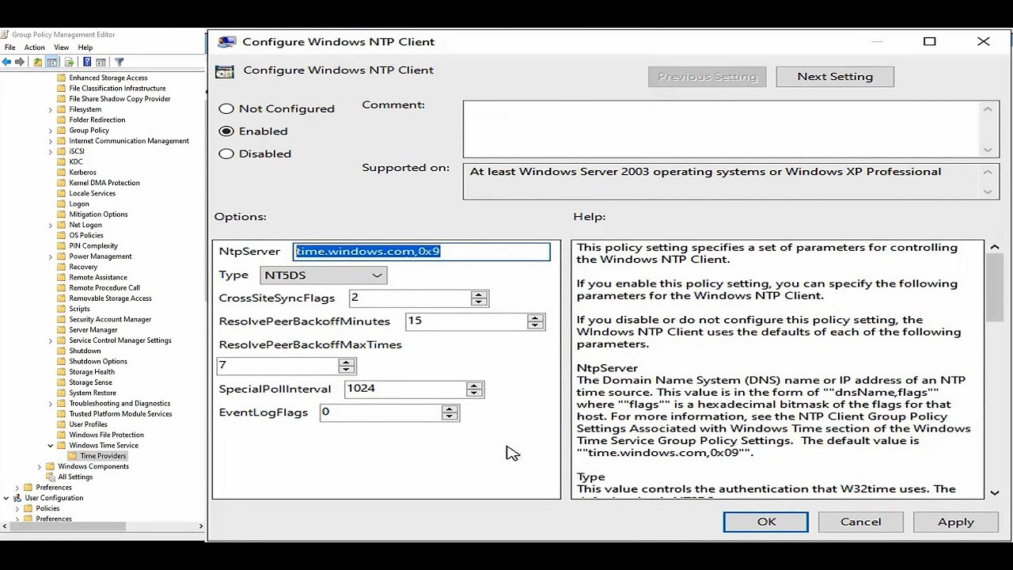Go back with the blue Back arrow
1013x570 pixels.
(6, 62)
